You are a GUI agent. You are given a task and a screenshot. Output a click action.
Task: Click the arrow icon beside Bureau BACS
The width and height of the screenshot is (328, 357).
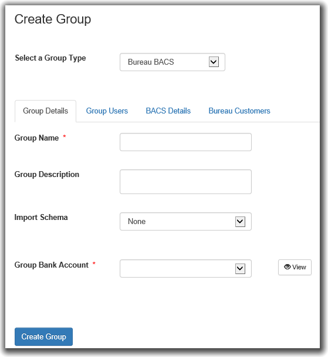(214, 62)
